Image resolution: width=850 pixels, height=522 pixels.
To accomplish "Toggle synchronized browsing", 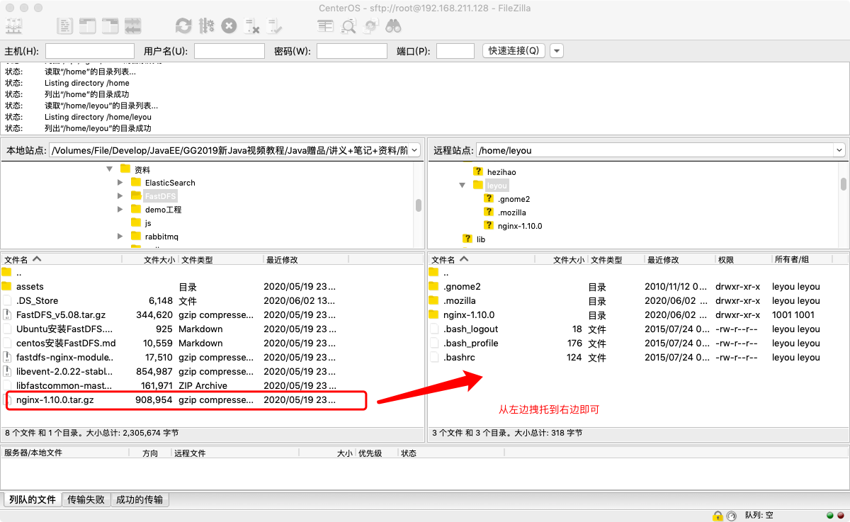I will (x=370, y=27).
